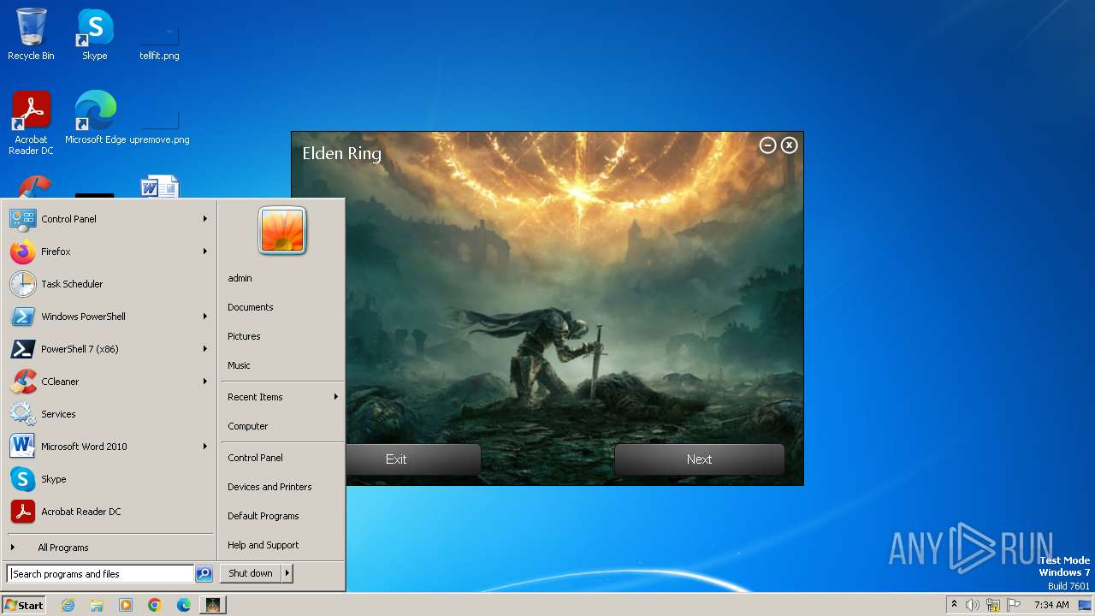The image size is (1095, 616).
Task: Select Microsoft Edge desktop shortcut
Action: (95, 118)
